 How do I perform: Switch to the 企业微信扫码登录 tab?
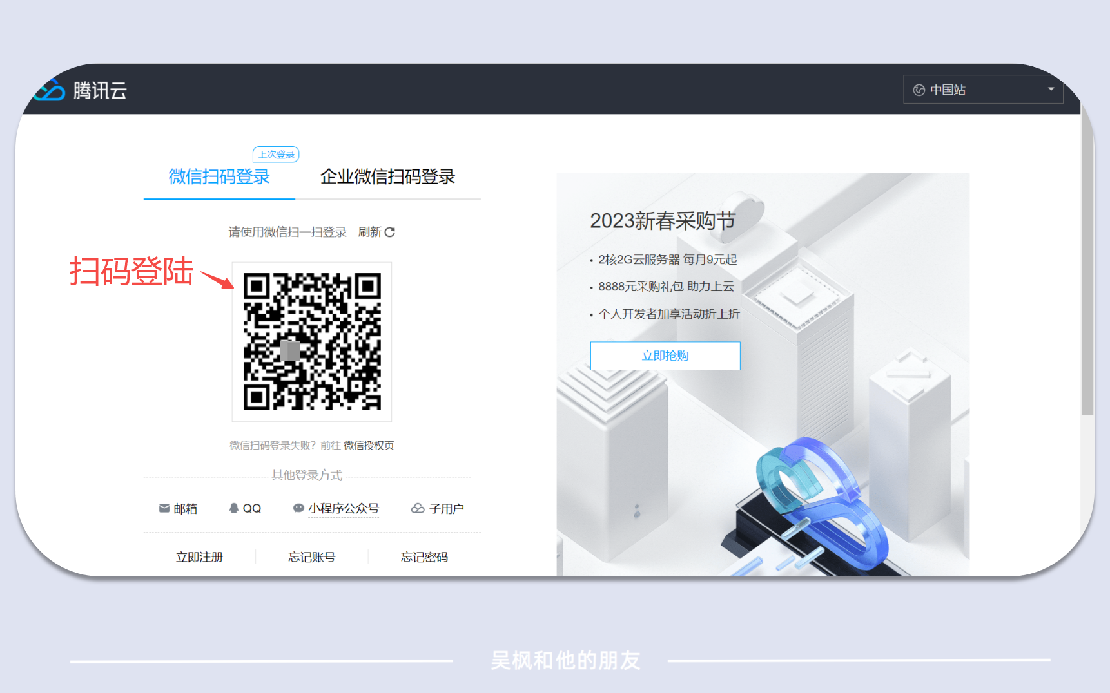point(388,176)
